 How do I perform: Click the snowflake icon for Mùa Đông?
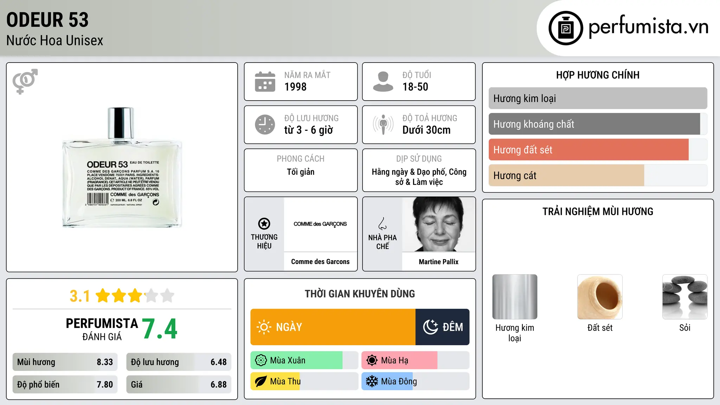372,381
